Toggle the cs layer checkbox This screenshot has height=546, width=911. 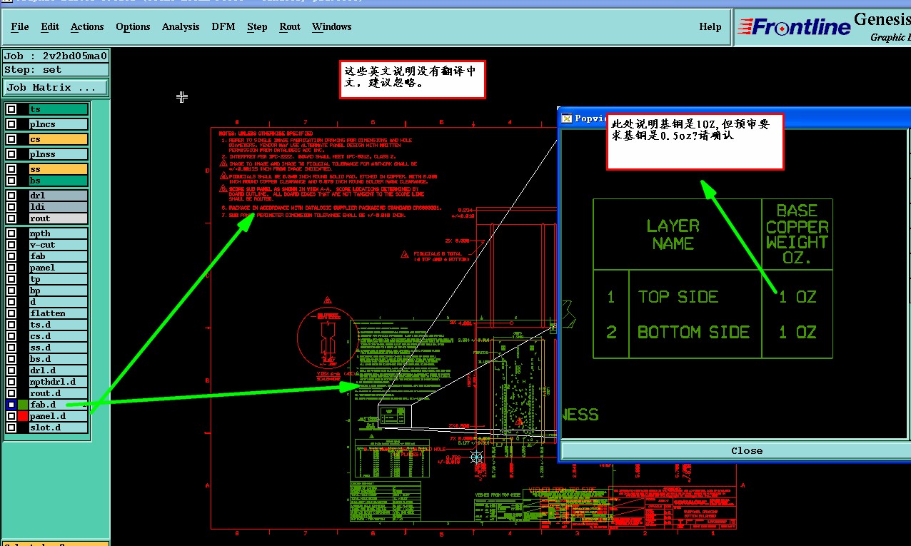(x=11, y=139)
